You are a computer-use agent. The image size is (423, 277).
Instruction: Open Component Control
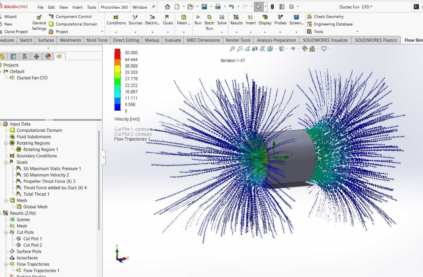tap(70, 17)
